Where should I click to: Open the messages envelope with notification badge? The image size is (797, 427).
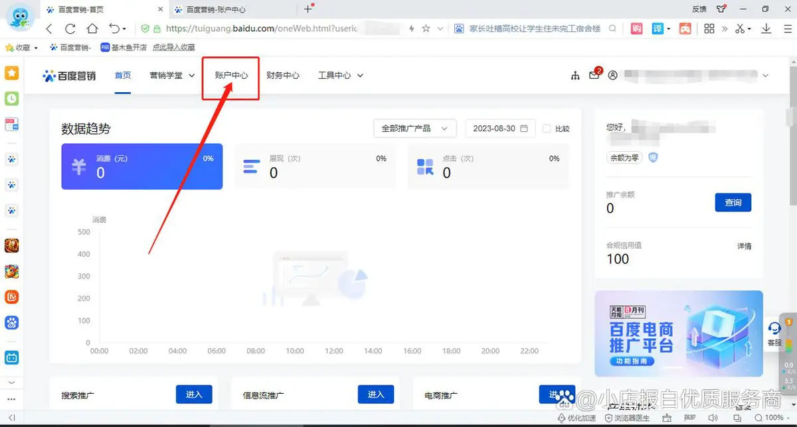click(594, 76)
